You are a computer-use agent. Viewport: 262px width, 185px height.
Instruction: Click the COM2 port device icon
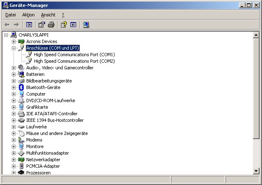(29, 61)
